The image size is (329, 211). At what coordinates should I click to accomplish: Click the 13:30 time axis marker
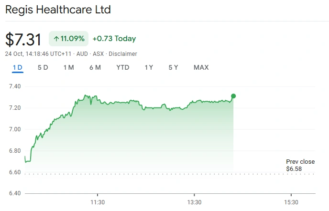194,202
